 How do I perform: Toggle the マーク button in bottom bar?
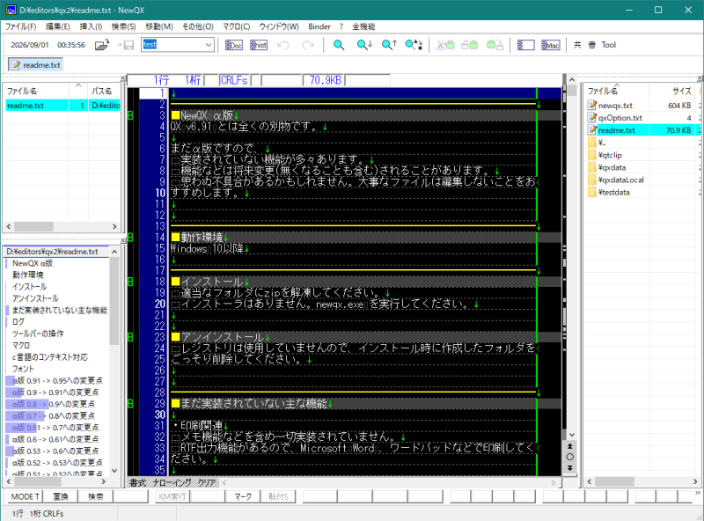click(x=243, y=496)
